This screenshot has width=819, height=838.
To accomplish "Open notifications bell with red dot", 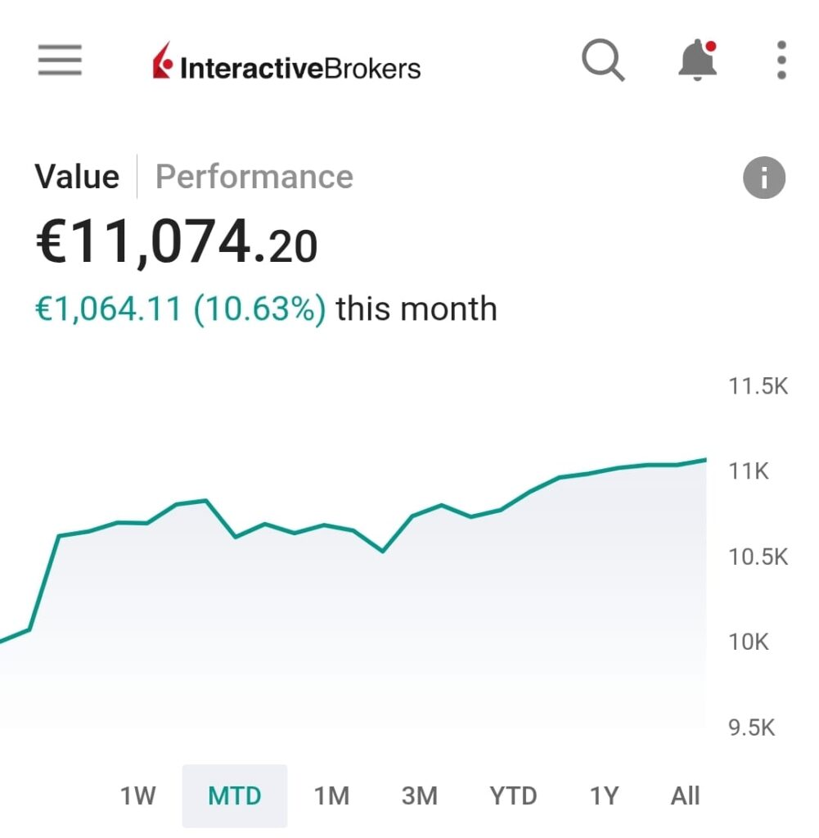I will [x=698, y=61].
